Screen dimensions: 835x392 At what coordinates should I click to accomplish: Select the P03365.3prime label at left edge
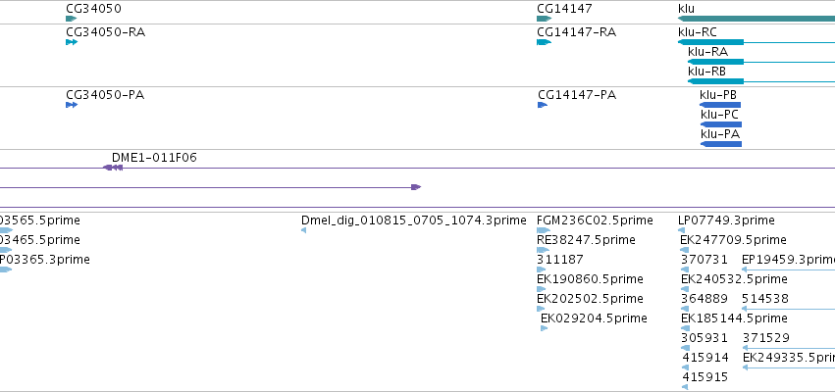[45, 260]
